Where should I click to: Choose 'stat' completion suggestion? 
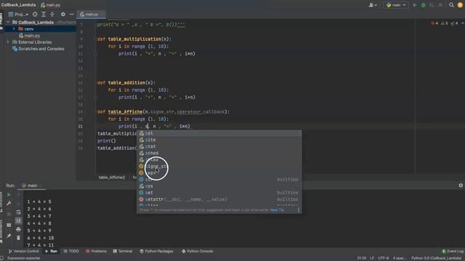pos(219,146)
